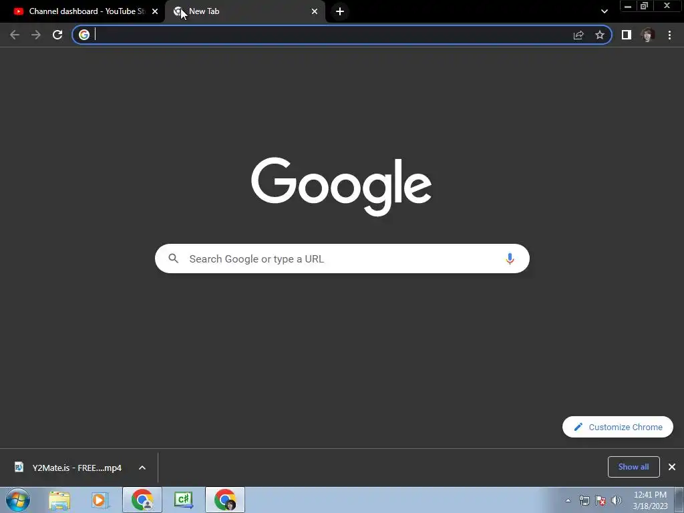Reload the current page
Image resolution: width=684 pixels, height=513 pixels.
click(x=57, y=35)
